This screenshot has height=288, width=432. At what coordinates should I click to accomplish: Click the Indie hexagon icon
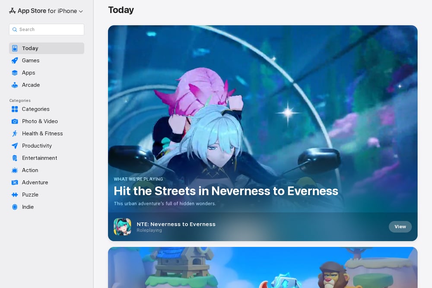click(15, 207)
